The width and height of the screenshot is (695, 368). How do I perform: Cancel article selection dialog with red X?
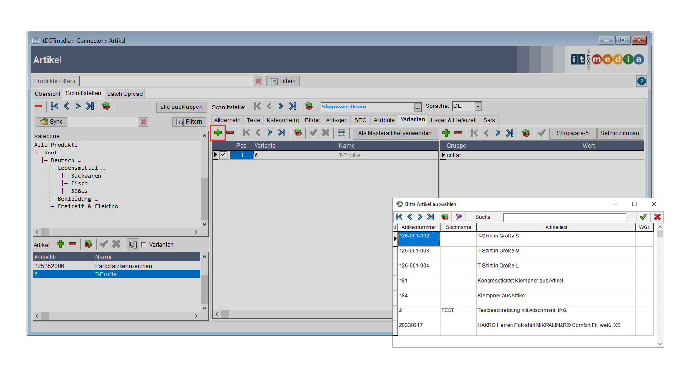(657, 217)
